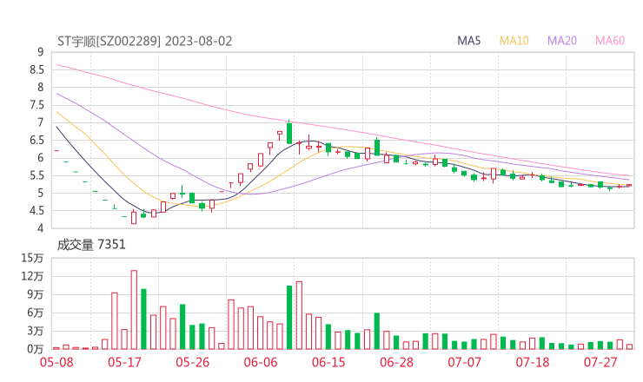Click the 15万 volume axis label

click(x=33, y=259)
